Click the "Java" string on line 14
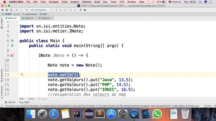 point(107,80)
